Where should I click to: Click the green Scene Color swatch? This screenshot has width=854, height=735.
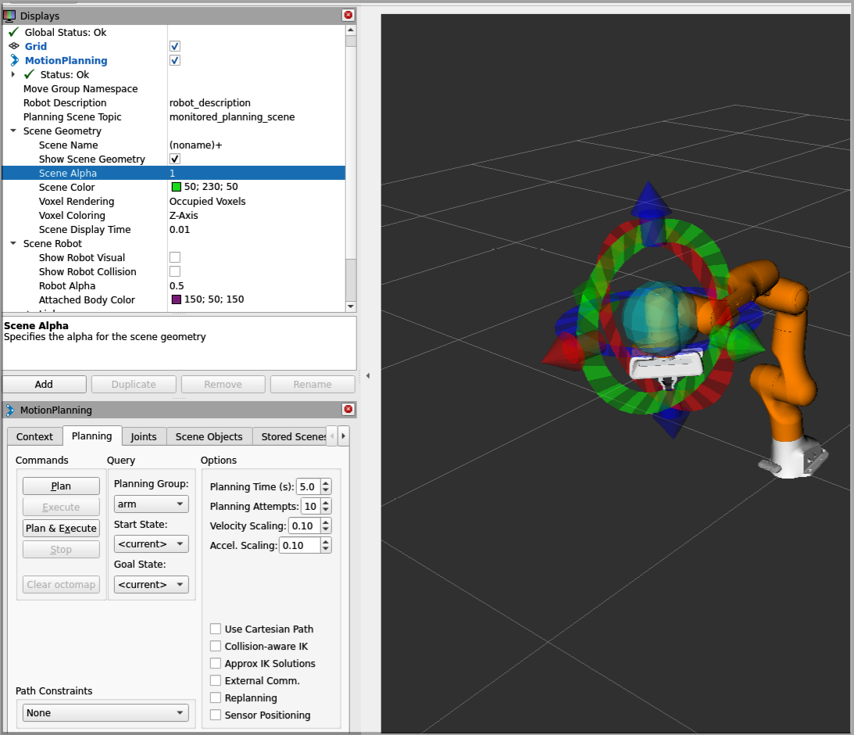tap(176, 187)
